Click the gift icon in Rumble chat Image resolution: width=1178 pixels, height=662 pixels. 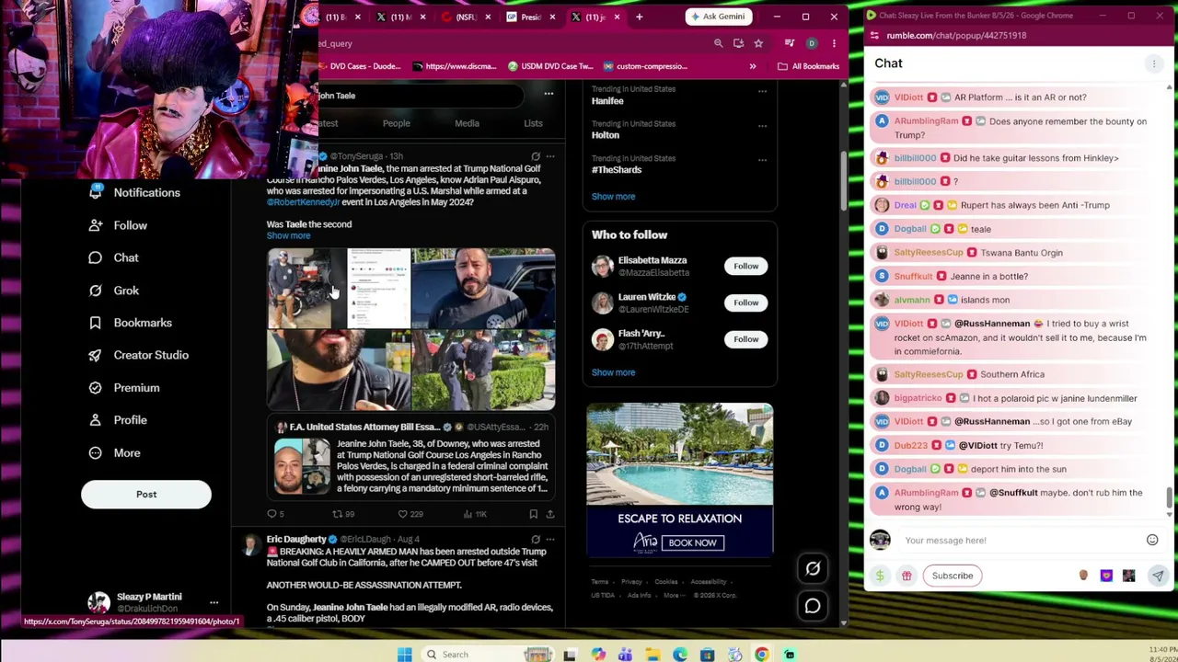coord(907,576)
